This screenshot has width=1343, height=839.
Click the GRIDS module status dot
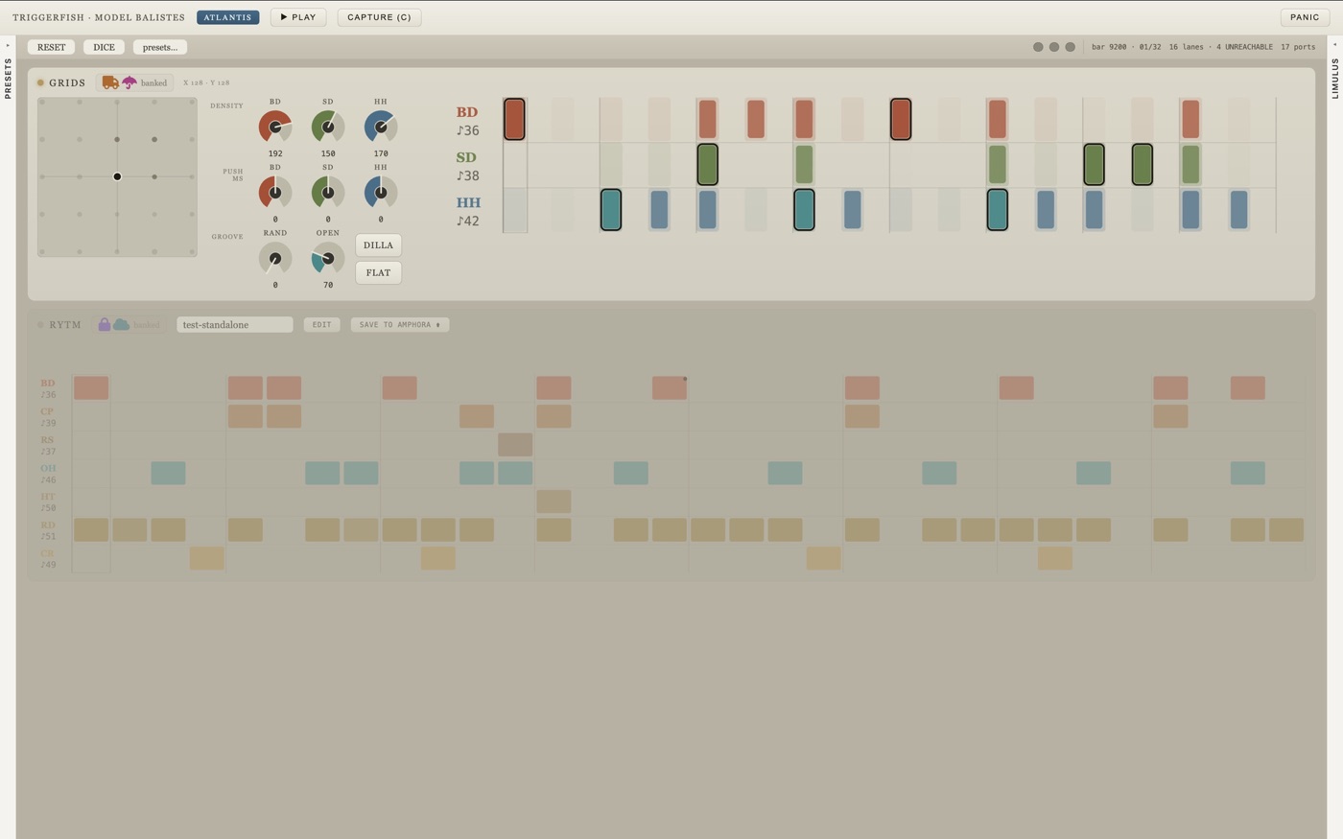[x=40, y=82]
